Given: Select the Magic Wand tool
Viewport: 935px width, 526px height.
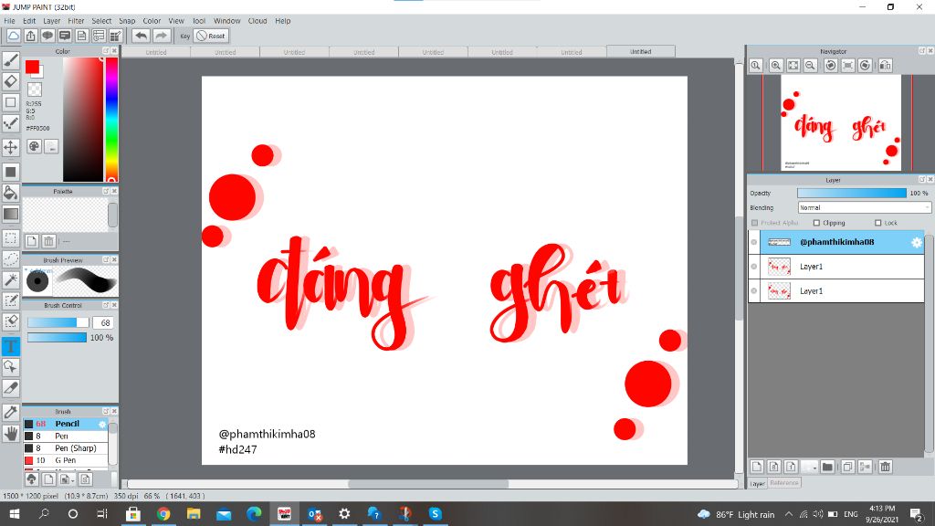Looking at the screenshot, I should pos(11,279).
